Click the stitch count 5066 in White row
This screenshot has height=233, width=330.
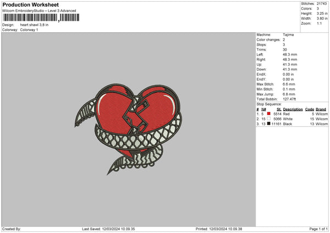(x=277, y=119)
